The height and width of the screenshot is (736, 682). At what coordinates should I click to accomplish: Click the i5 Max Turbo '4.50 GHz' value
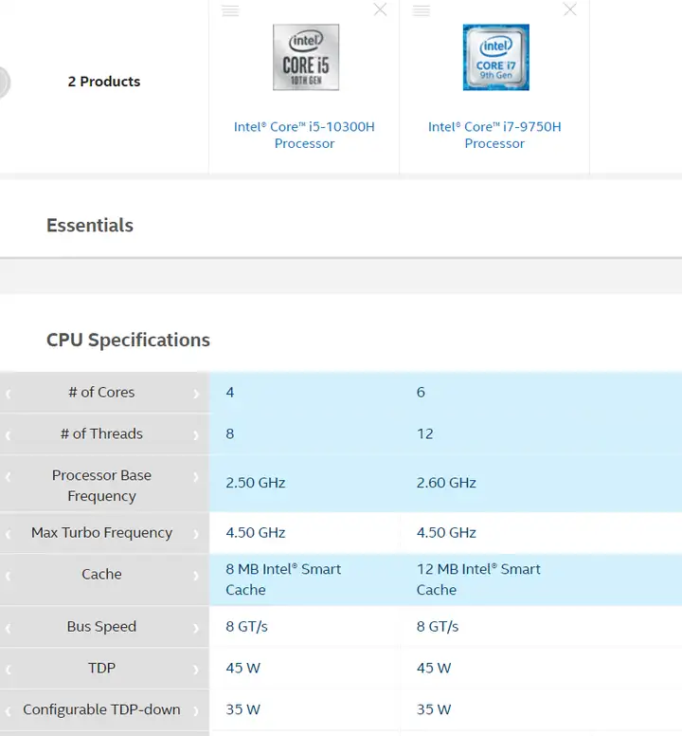[256, 532]
